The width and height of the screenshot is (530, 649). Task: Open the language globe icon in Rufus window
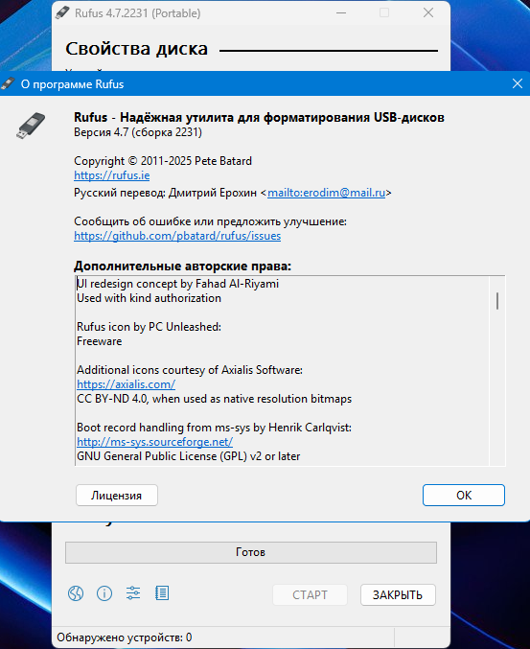point(76,594)
